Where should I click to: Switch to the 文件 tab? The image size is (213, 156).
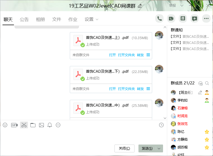(x=56, y=20)
